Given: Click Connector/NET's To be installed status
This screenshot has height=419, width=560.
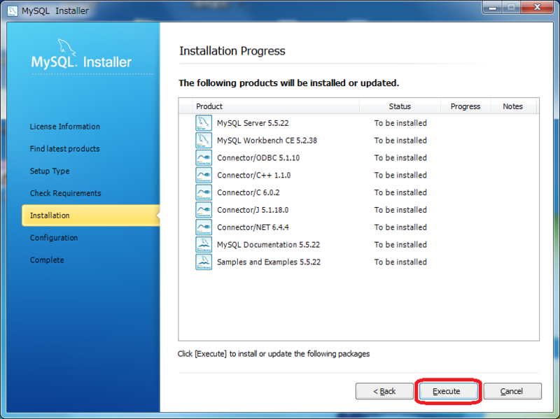Looking at the screenshot, I should 400,227.
